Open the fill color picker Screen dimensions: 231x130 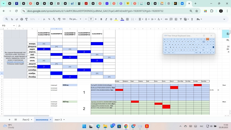[x=122, y=19]
